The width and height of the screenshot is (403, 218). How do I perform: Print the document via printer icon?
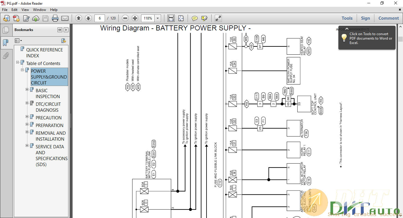55,18
